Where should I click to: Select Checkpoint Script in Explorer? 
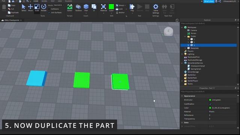[198, 66]
